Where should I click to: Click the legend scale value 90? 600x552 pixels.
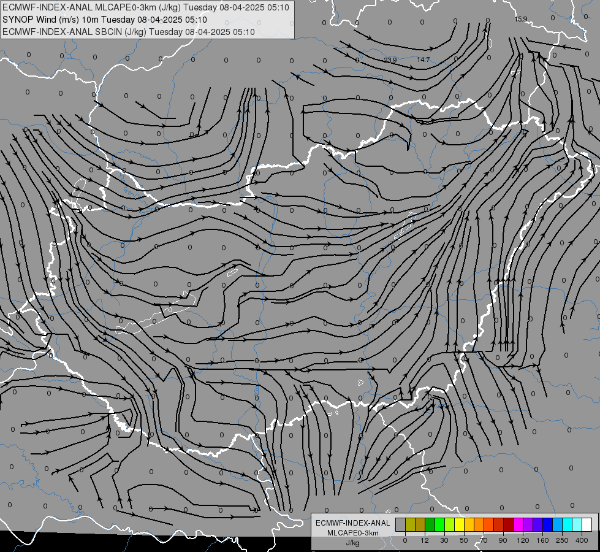[x=503, y=541]
